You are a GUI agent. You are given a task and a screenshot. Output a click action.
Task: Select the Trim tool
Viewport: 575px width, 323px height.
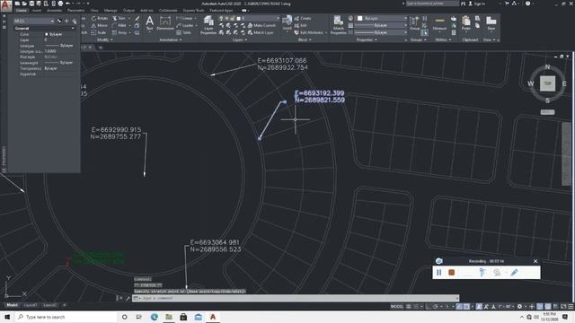point(119,18)
